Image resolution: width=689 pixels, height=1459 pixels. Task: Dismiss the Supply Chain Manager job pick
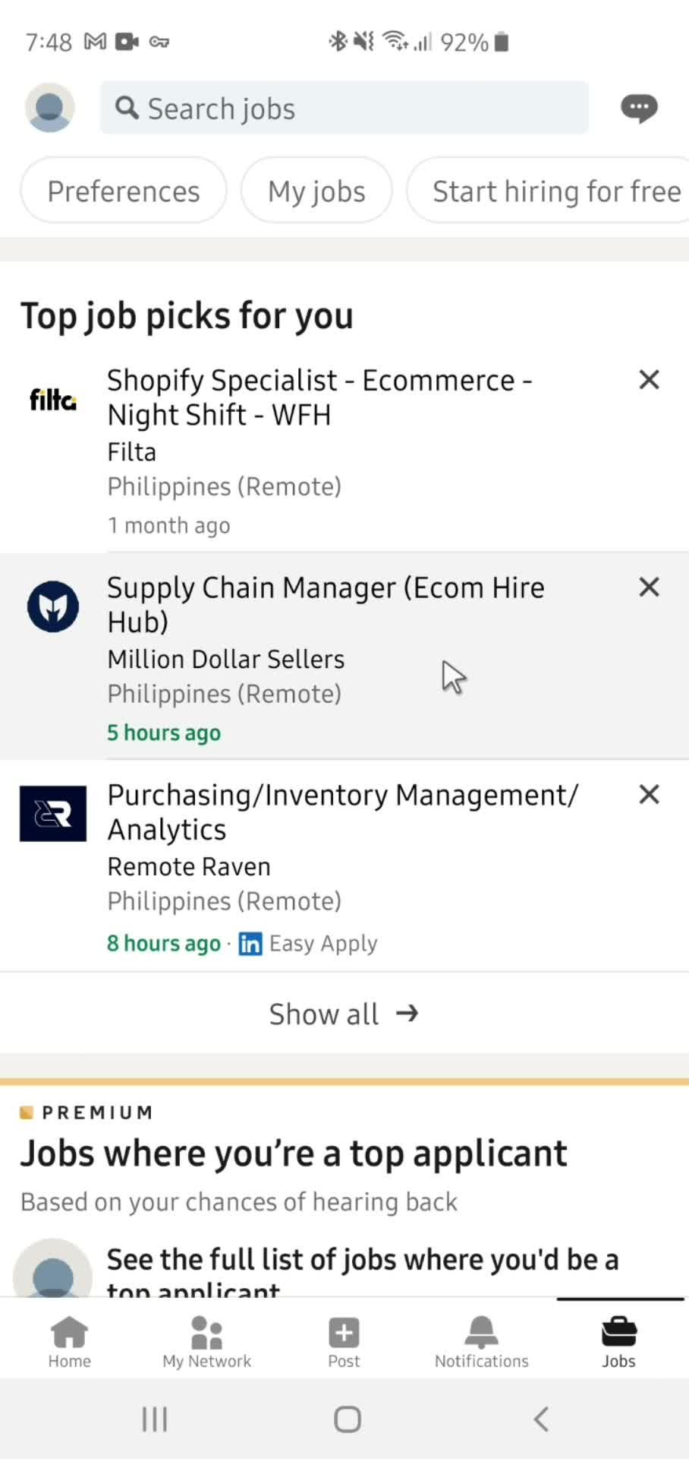coord(649,587)
